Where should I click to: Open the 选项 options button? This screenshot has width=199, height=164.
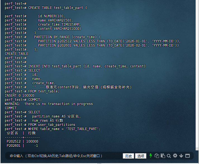(x=141, y=156)
